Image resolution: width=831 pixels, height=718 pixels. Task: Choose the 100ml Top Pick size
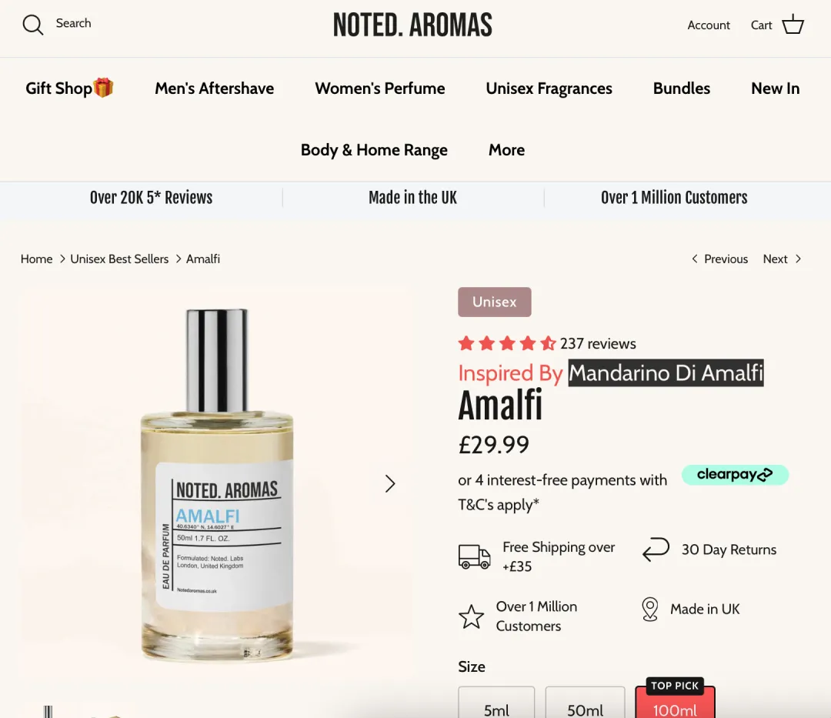[676, 700]
